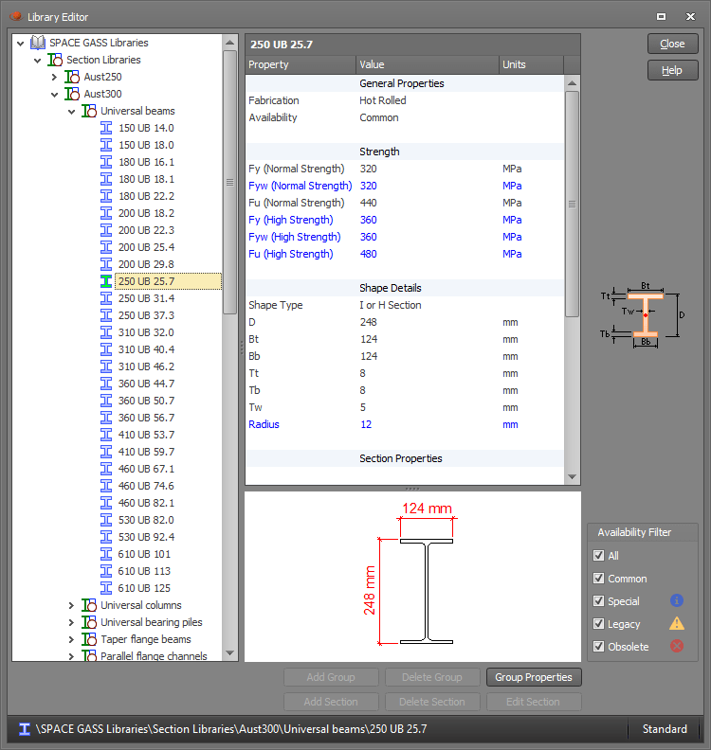Viewport: 711px width, 750px height.
Task: Open Group Properties
Action: [x=534, y=677]
